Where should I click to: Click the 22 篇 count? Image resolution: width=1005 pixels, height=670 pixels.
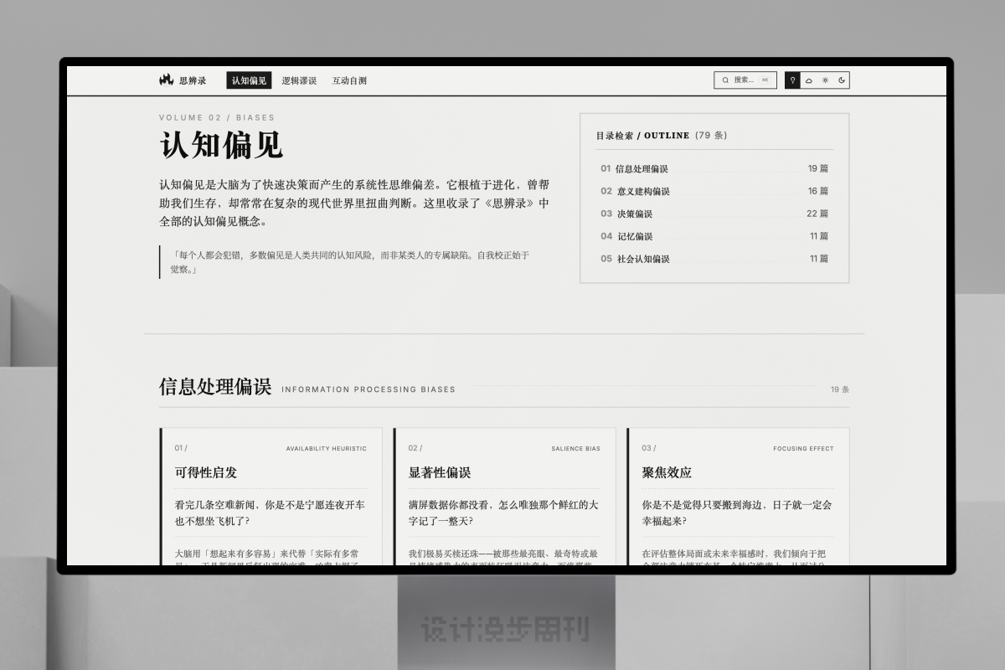(817, 214)
